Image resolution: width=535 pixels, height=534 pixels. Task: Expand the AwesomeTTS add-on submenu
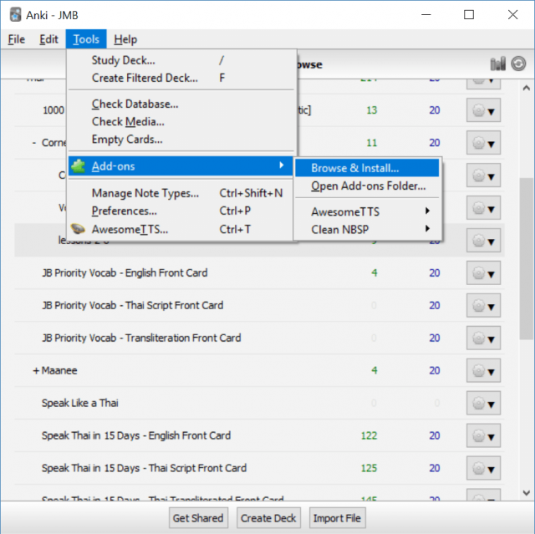[368, 211]
